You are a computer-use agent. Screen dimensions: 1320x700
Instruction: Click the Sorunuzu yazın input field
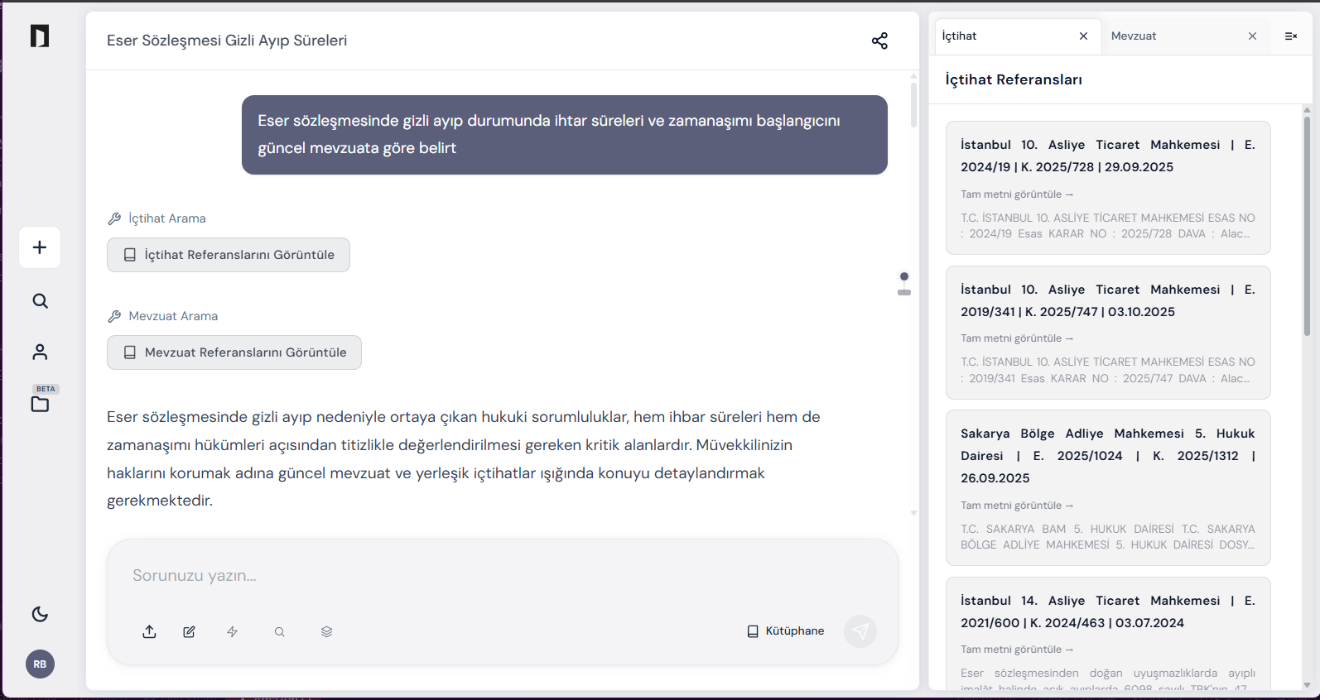502,576
